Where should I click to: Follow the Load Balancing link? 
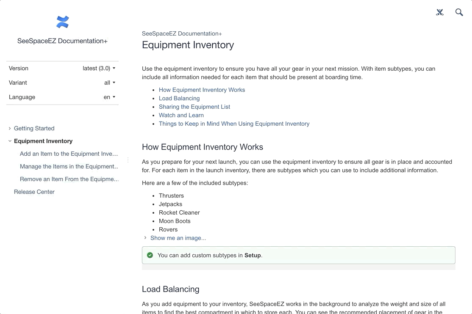pyautogui.click(x=179, y=98)
